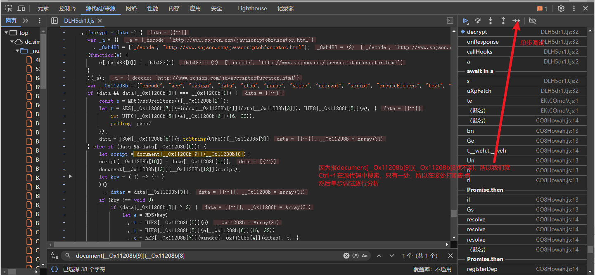Screen dimensions: 595x275
Task: Deactivate breakpoints icon
Action: click(x=533, y=21)
